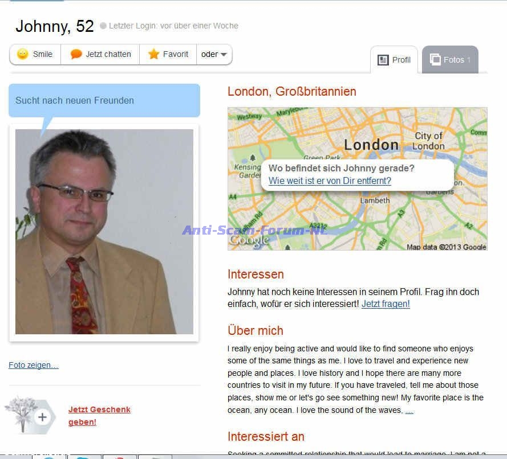
Task: Expand the truncated Über mich text via ellipsis
Action: 409,411
